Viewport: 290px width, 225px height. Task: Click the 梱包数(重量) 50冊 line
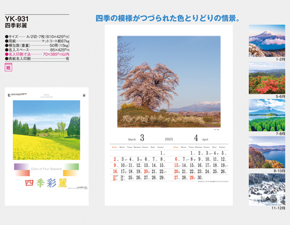tap(37, 45)
